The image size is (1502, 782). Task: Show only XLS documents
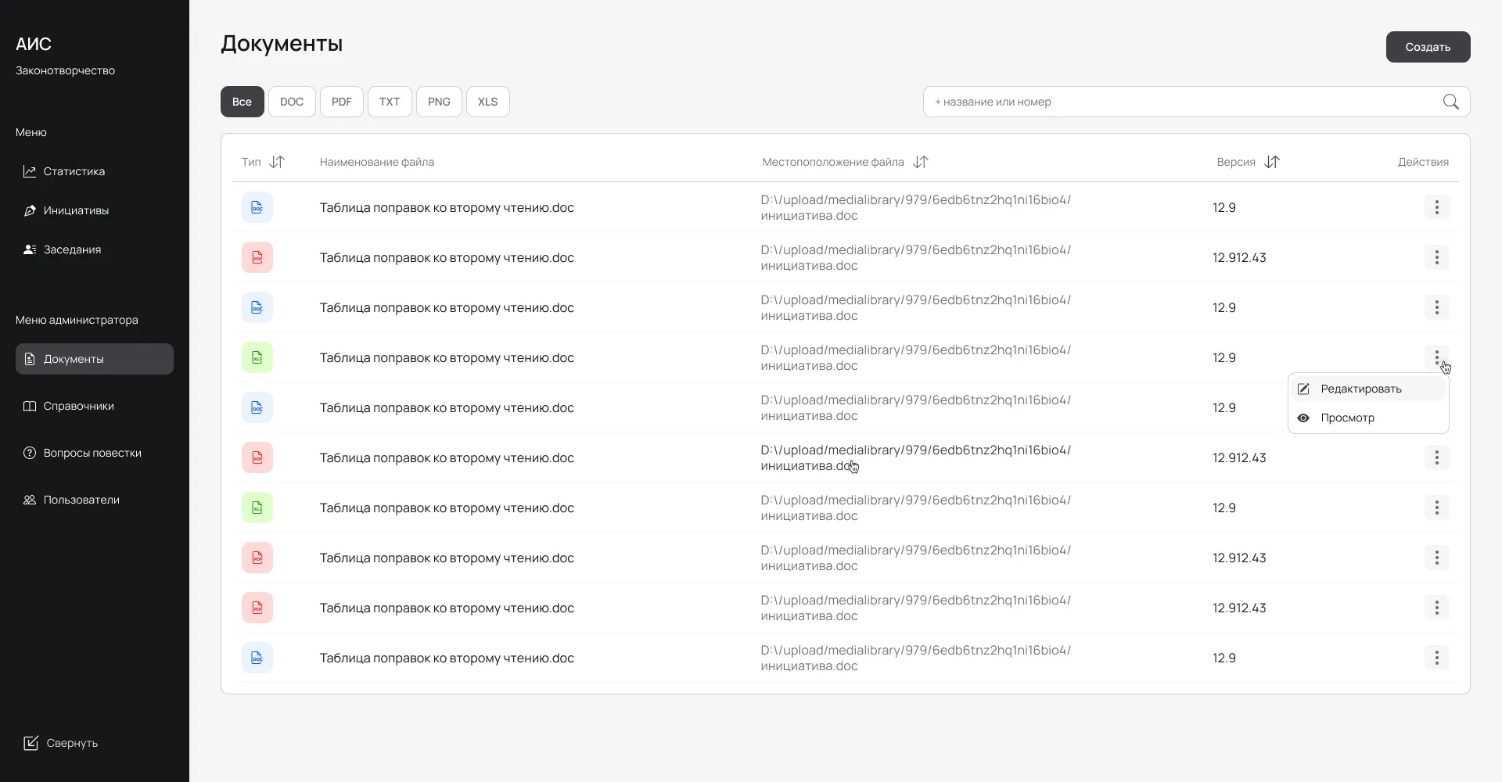pos(487,102)
